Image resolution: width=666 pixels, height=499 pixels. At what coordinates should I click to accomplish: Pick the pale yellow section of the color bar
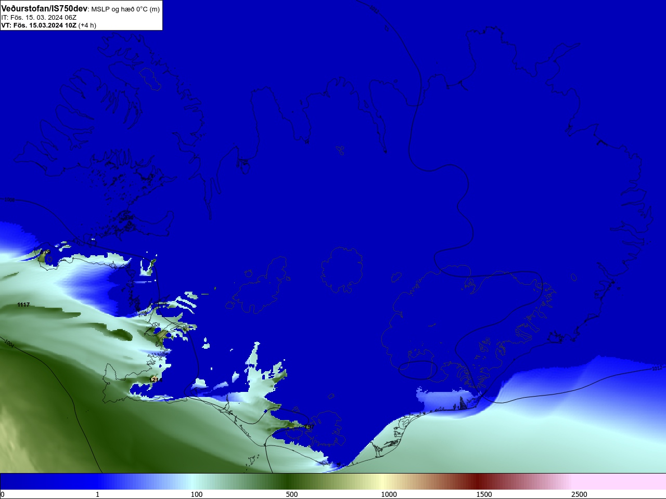click(x=382, y=481)
